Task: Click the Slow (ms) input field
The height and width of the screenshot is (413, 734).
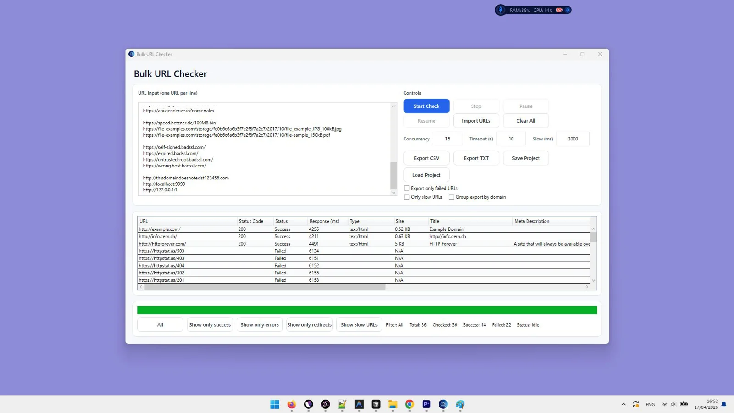Action: pos(573,139)
